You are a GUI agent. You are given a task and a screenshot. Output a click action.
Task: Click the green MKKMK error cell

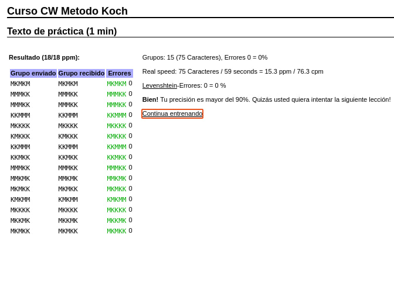click(117, 220)
